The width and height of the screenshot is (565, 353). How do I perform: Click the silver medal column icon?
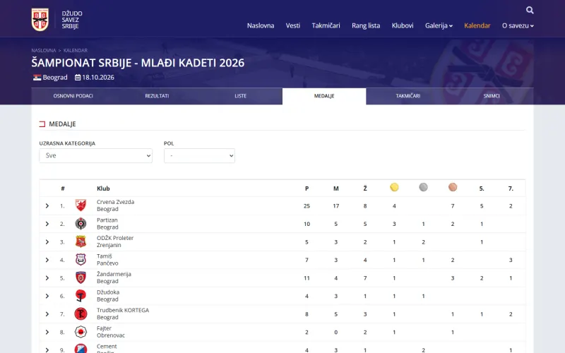[423, 187]
